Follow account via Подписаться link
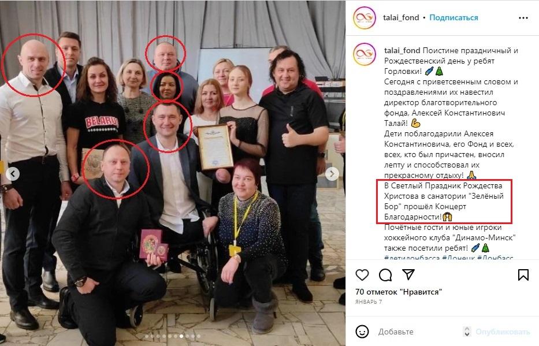The width and height of the screenshot is (539, 346). click(453, 17)
